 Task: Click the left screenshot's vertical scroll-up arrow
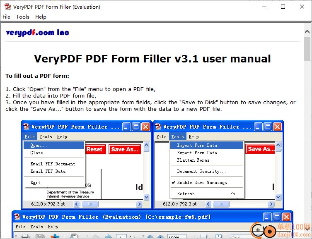(146, 145)
